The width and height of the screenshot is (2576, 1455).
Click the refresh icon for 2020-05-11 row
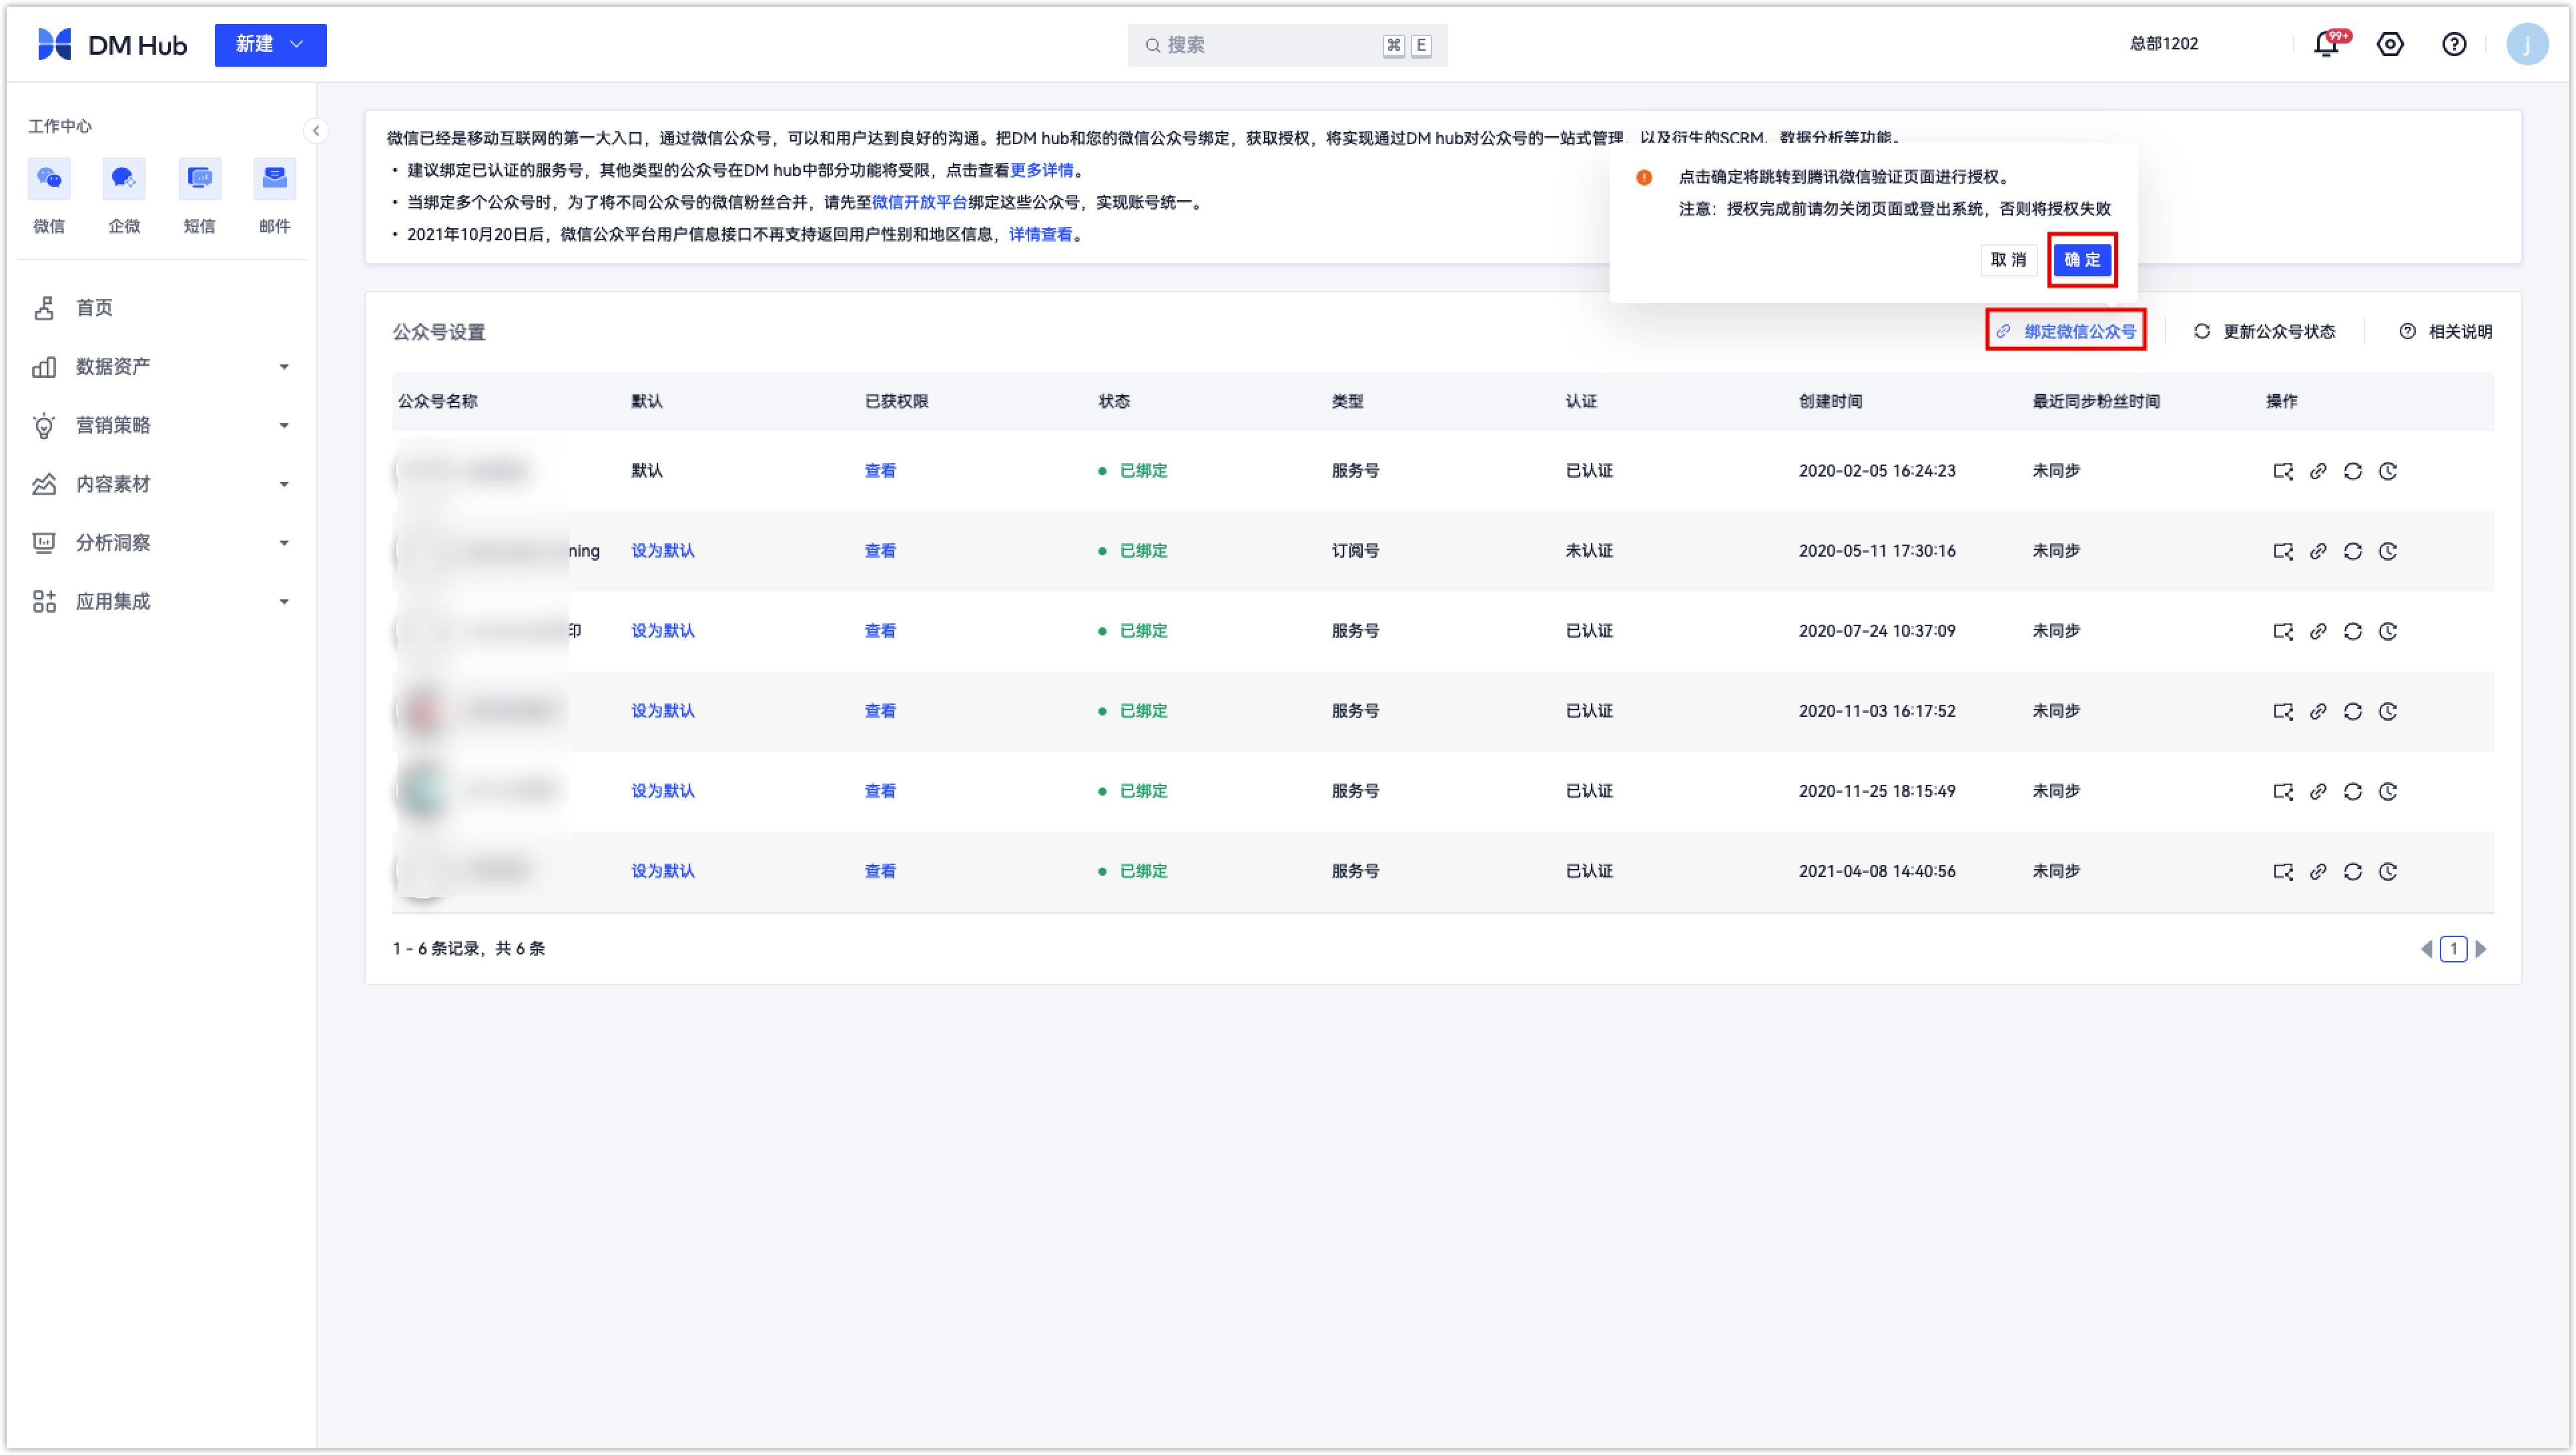coord(2353,551)
